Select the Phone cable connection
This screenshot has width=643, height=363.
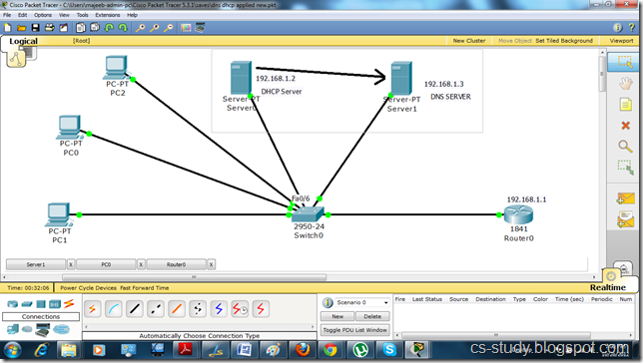click(x=198, y=309)
